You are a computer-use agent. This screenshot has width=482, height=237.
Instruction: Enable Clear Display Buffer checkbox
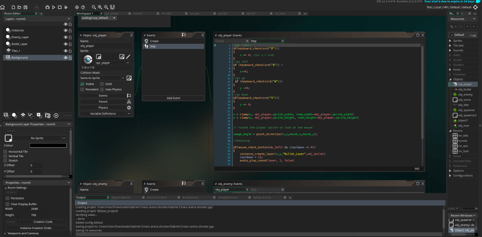[8, 204]
